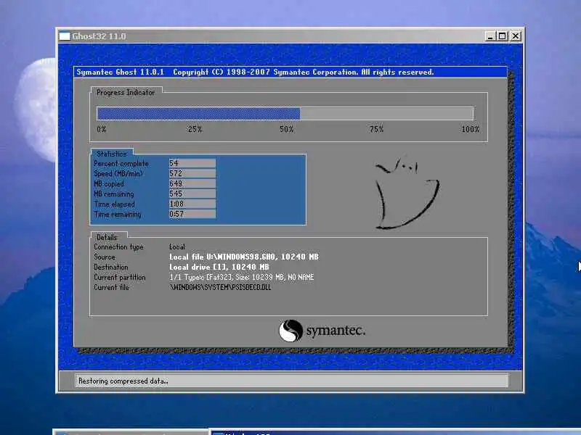
Task: Click the Speed value 572
Action: (192, 173)
